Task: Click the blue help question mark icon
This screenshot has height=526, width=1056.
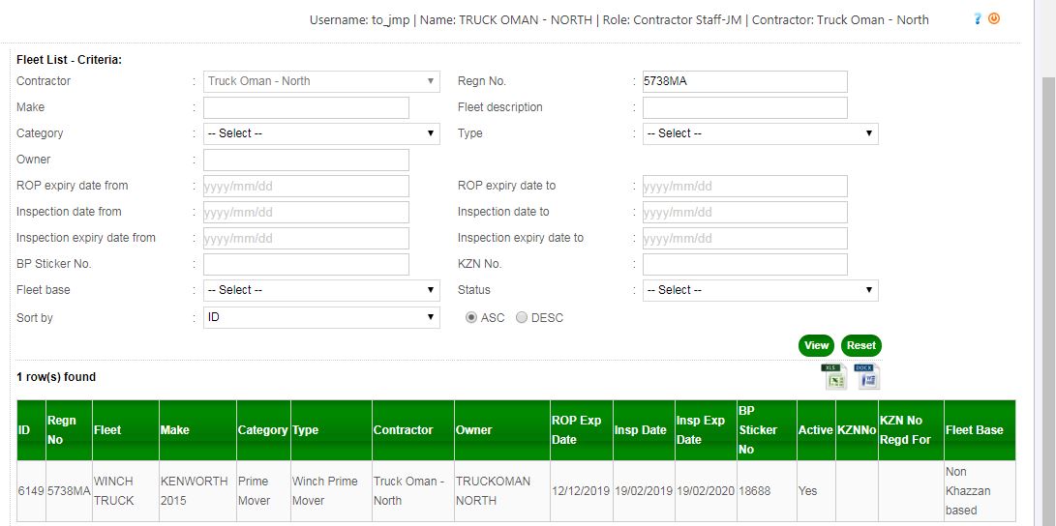Action: [x=978, y=19]
